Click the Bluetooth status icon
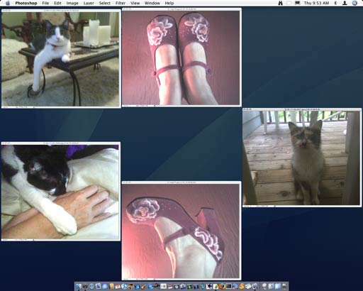 coord(335,3)
